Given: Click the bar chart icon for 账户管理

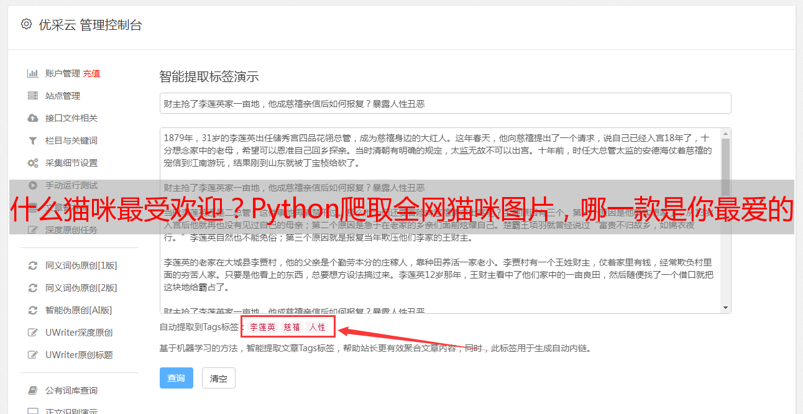Looking at the screenshot, I should [x=33, y=73].
